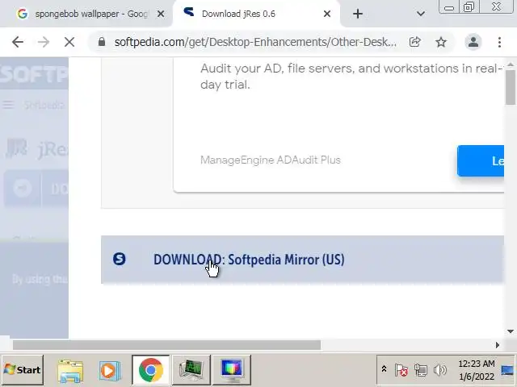
Task: Open the volume control icon
Action: [439, 370]
